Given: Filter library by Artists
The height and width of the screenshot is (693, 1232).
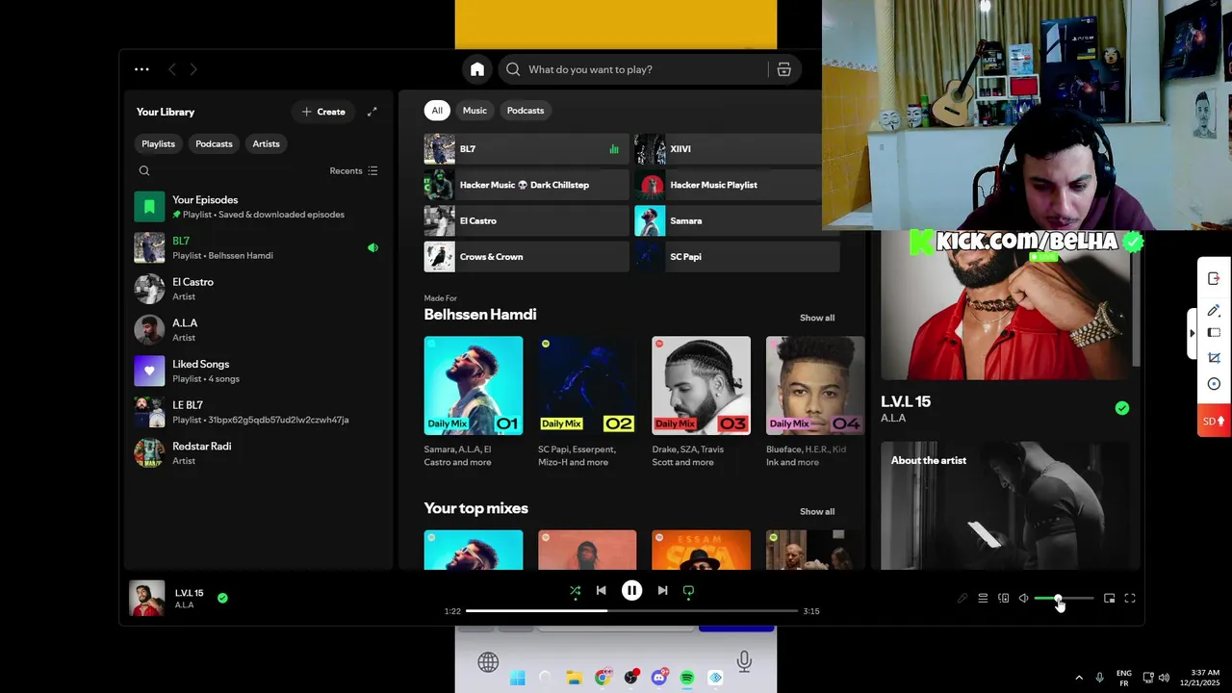Looking at the screenshot, I should tap(266, 143).
